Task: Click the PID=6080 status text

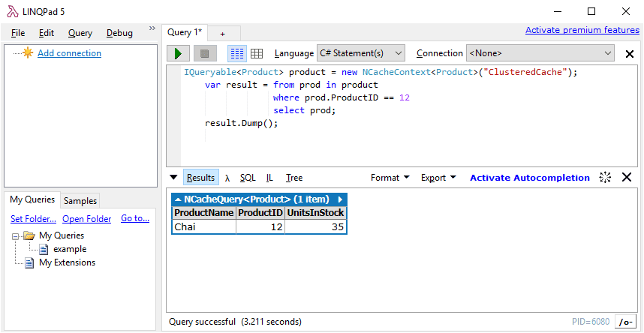Action: (x=591, y=322)
